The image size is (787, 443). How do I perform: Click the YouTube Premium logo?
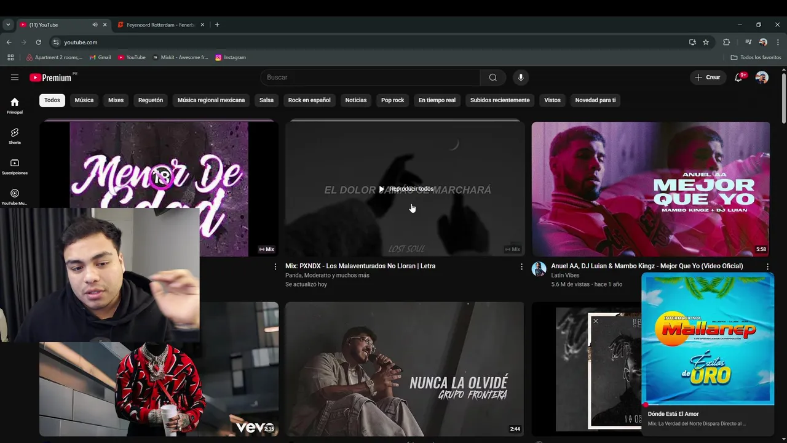(50, 78)
